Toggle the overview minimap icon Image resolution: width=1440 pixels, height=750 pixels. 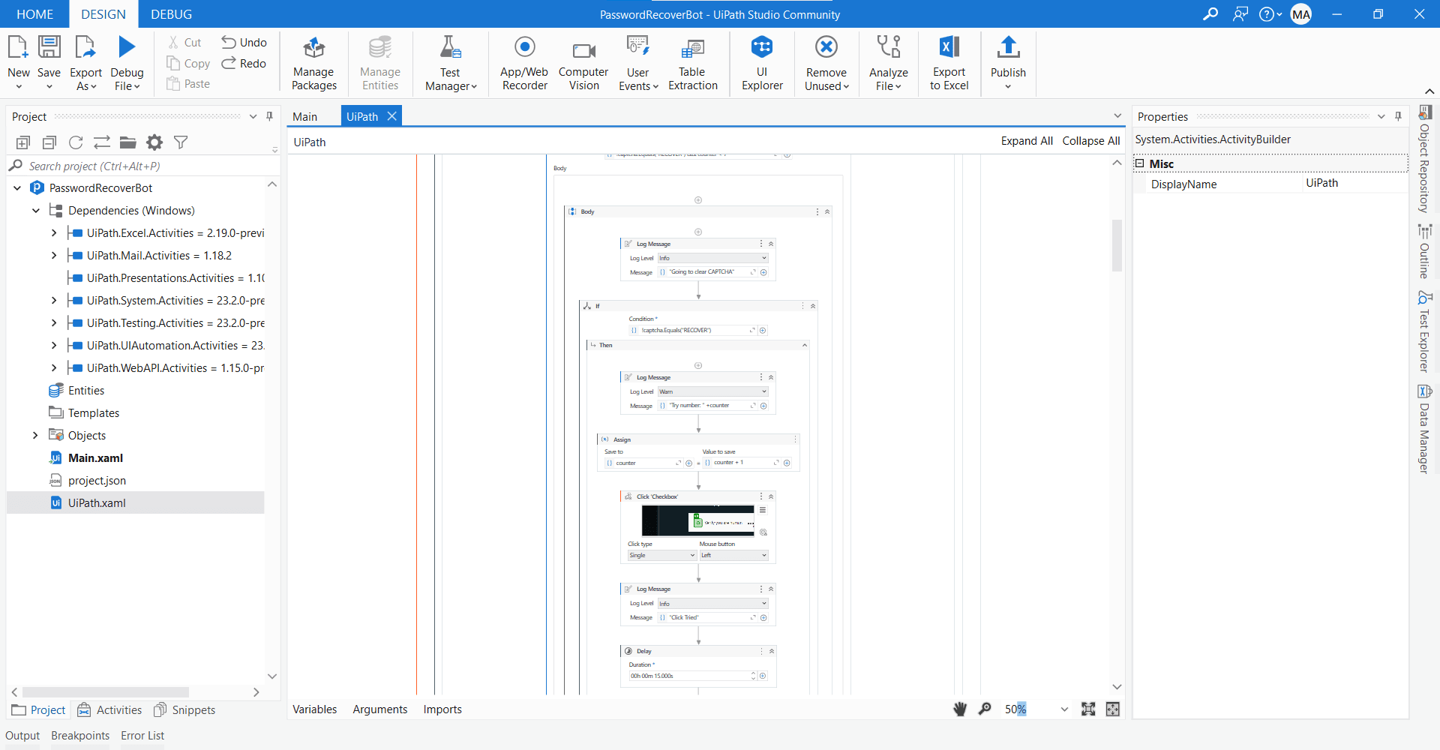click(1113, 709)
